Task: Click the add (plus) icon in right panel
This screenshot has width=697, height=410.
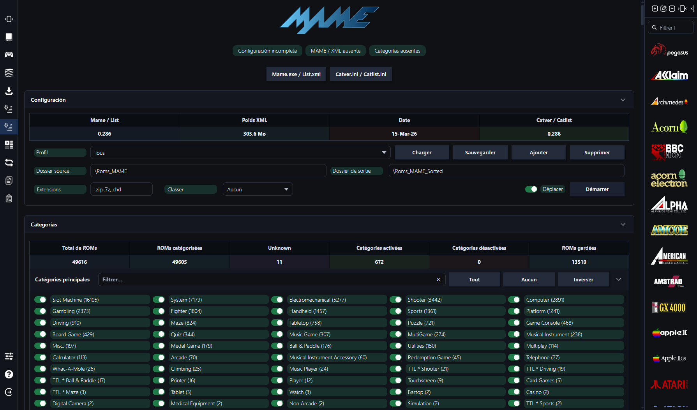Action: click(655, 9)
